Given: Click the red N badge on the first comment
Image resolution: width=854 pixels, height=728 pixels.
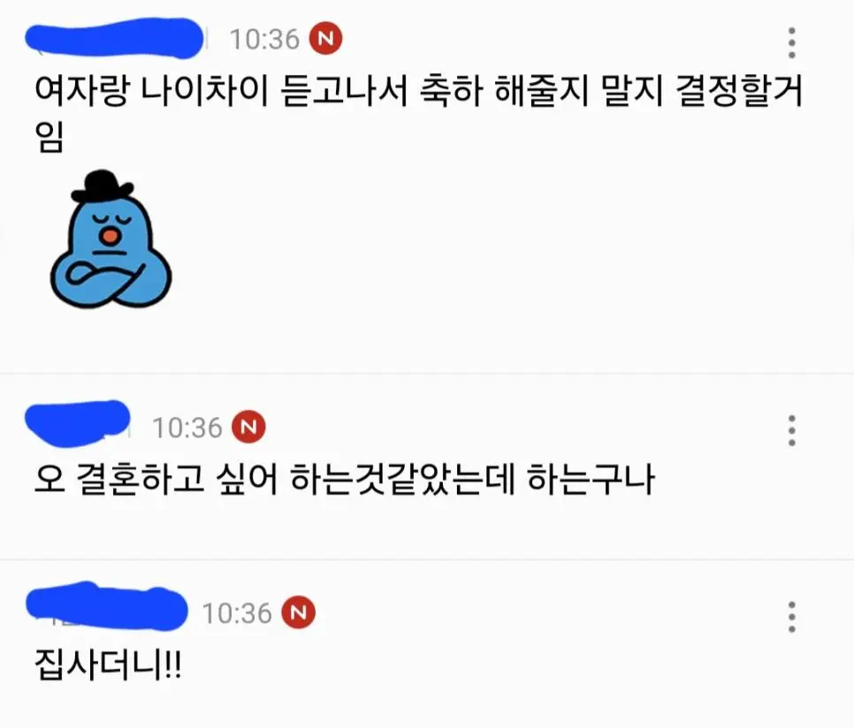Looking at the screenshot, I should [325, 39].
